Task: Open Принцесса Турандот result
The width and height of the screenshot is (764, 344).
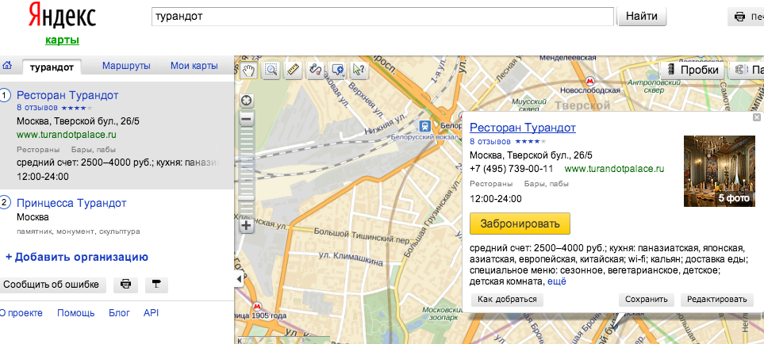Action: [x=71, y=203]
